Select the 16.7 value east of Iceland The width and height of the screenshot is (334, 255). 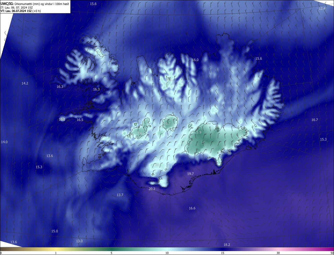coord(315,120)
